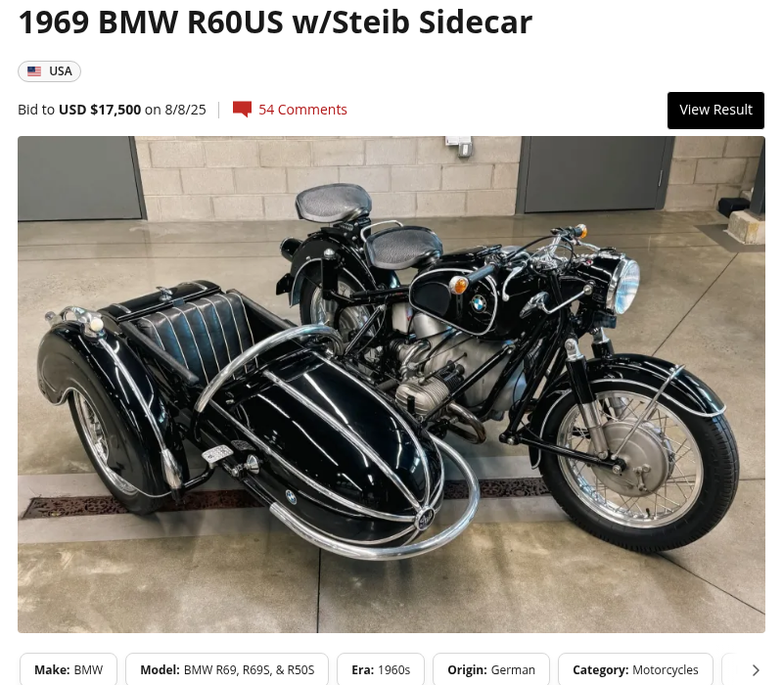Select the Category: Motorcycles tag
783x685 pixels.
click(635, 669)
